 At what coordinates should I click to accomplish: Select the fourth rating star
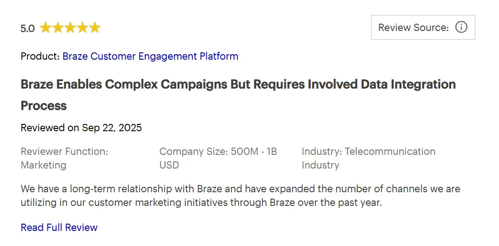pos(82,28)
